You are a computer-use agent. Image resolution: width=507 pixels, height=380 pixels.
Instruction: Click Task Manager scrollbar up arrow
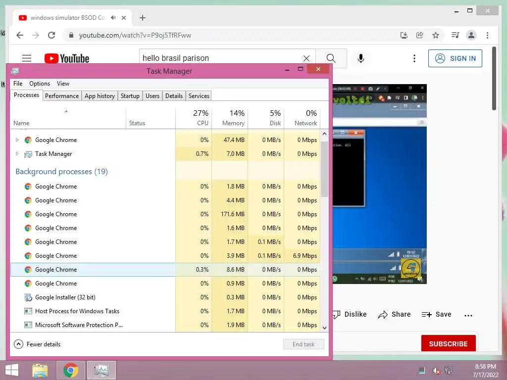coord(325,134)
